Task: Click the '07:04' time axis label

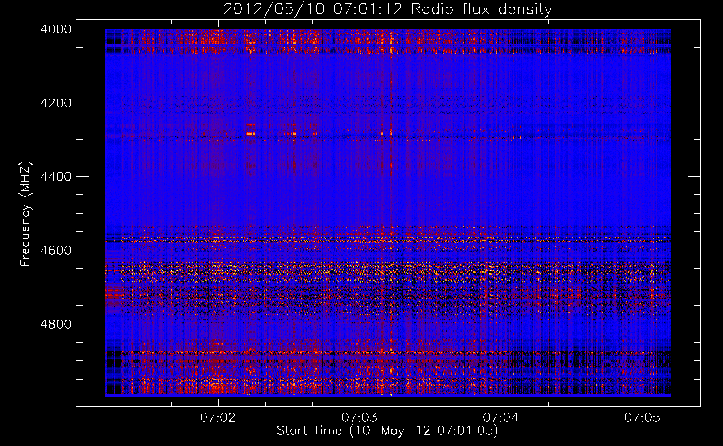Action: click(x=501, y=418)
